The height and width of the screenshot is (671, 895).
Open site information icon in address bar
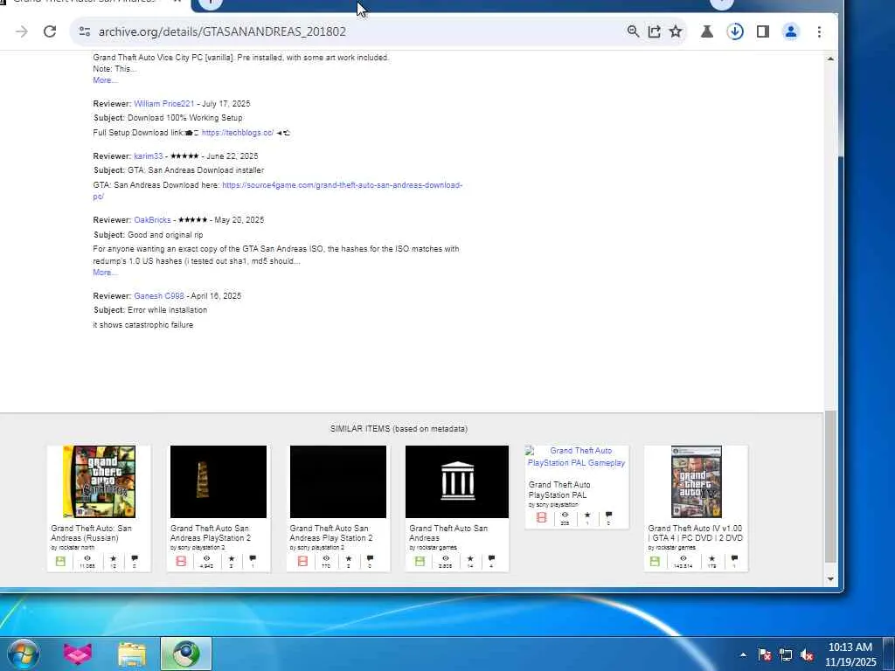85,31
